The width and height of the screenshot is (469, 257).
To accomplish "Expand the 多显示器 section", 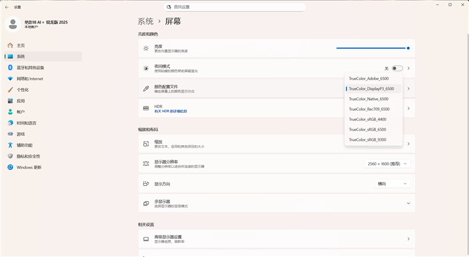I will click(408, 203).
